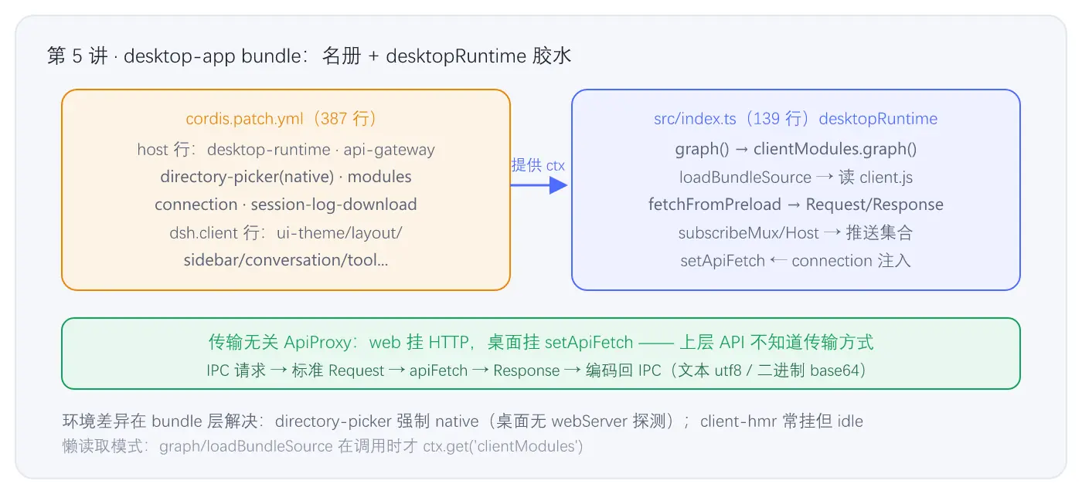Select the 'src/index.ts（139 行）desktopRuntime' heading
The width and height of the screenshot is (1082, 494).
[x=795, y=119]
